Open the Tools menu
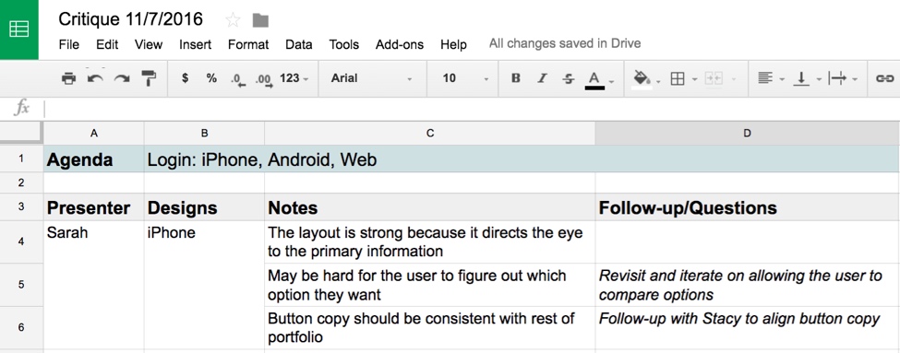Screen dimensions: 900x353 pos(343,44)
